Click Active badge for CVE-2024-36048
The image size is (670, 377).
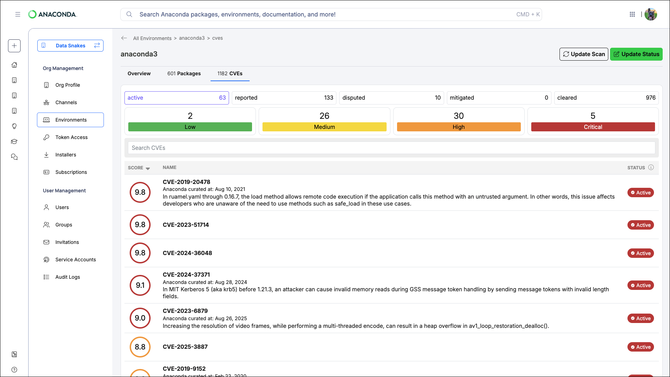[x=641, y=253]
